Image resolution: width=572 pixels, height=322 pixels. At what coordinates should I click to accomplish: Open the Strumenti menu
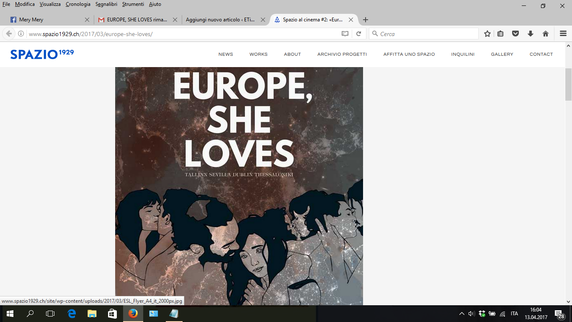[133, 4]
